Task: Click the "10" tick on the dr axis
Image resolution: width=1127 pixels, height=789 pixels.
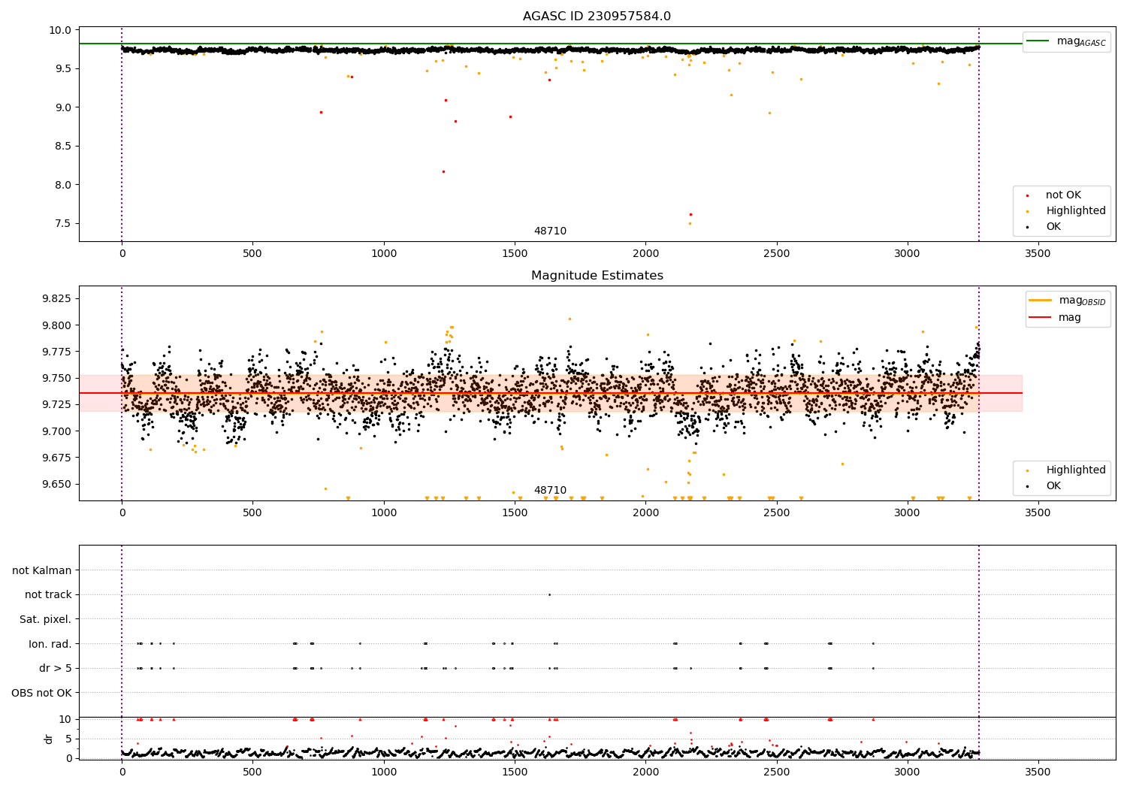Action: [x=65, y=720]
